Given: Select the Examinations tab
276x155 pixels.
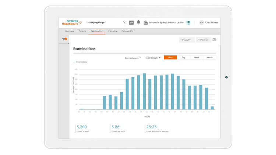Looking at the screenshot, I should coord(97,31).
